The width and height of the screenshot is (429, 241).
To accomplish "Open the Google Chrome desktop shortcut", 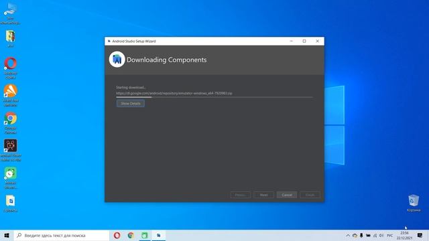I will pos(11,118).
